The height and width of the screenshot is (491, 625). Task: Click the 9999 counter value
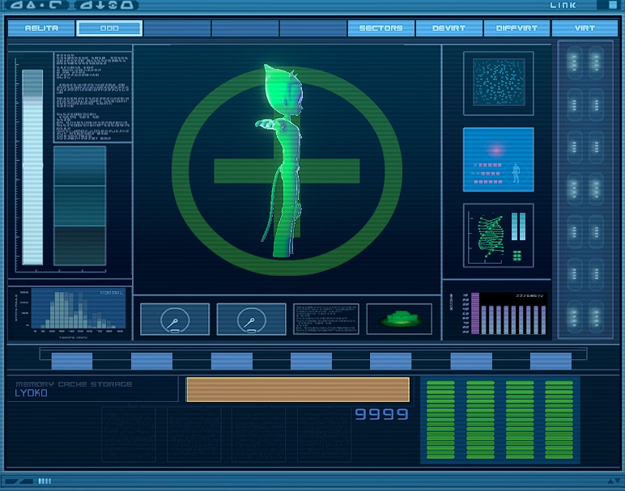click(381, 414)
